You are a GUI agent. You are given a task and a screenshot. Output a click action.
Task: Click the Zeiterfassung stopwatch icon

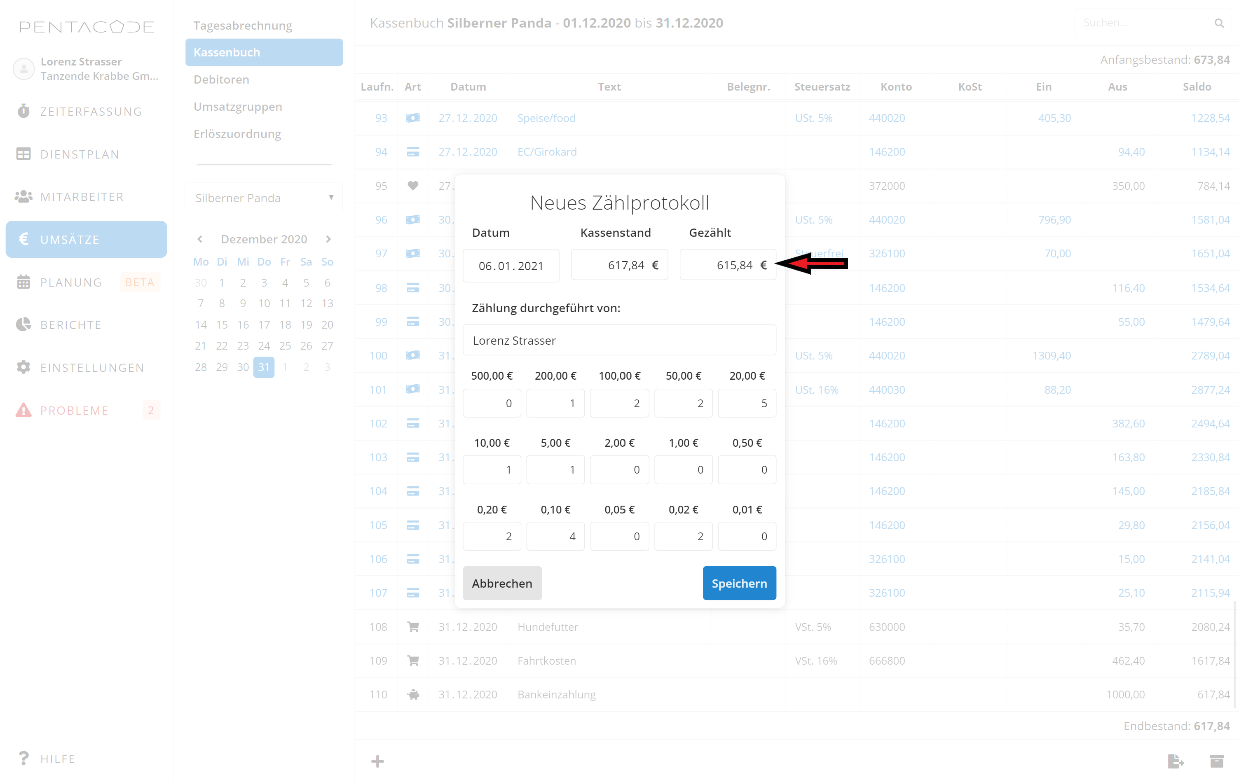click(23, 111)
